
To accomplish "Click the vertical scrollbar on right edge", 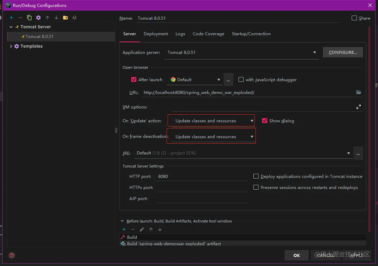I will [x=370, y=130].
